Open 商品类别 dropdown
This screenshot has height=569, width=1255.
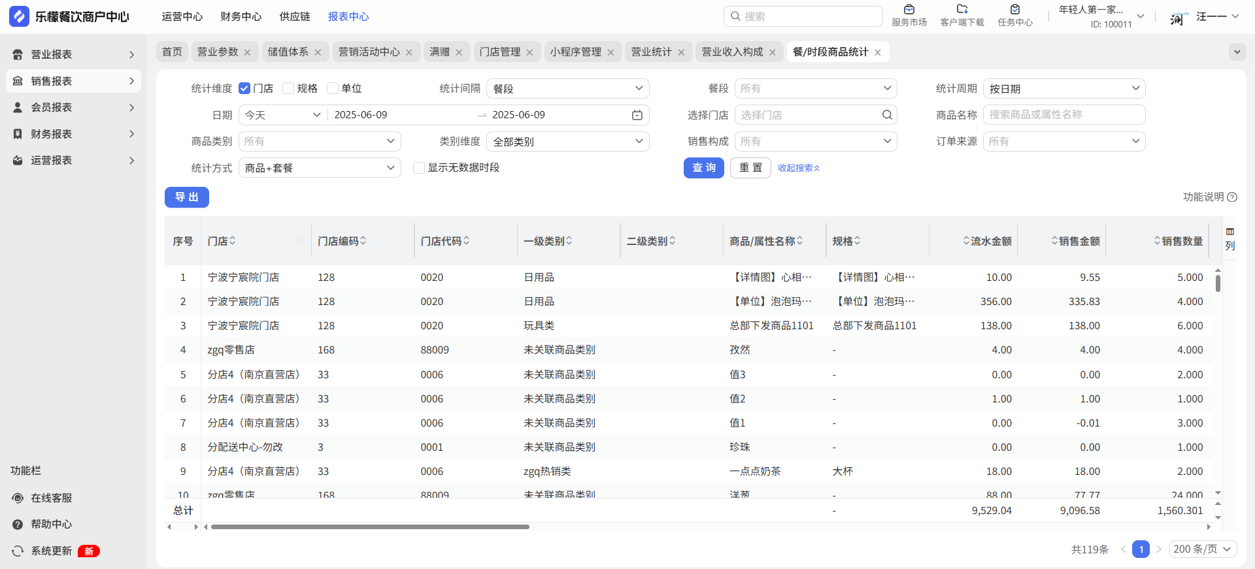(x=320, y=142)
